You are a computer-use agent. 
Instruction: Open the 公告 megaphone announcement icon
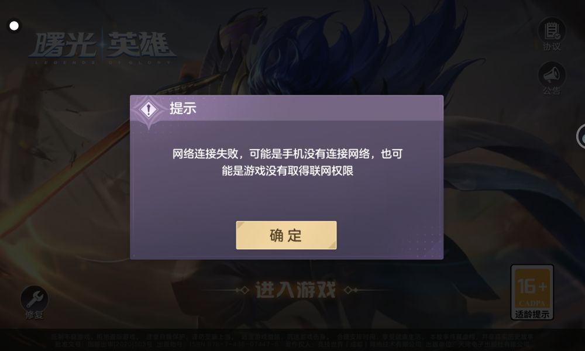[552, 75]
